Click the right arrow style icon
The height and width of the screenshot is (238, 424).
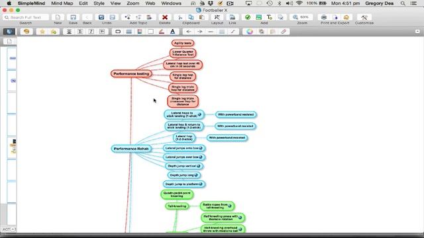coord(199,32)
